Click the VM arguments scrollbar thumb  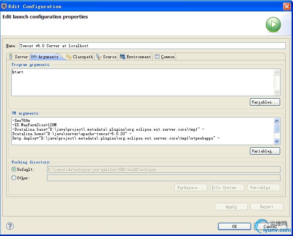point(277,128)
